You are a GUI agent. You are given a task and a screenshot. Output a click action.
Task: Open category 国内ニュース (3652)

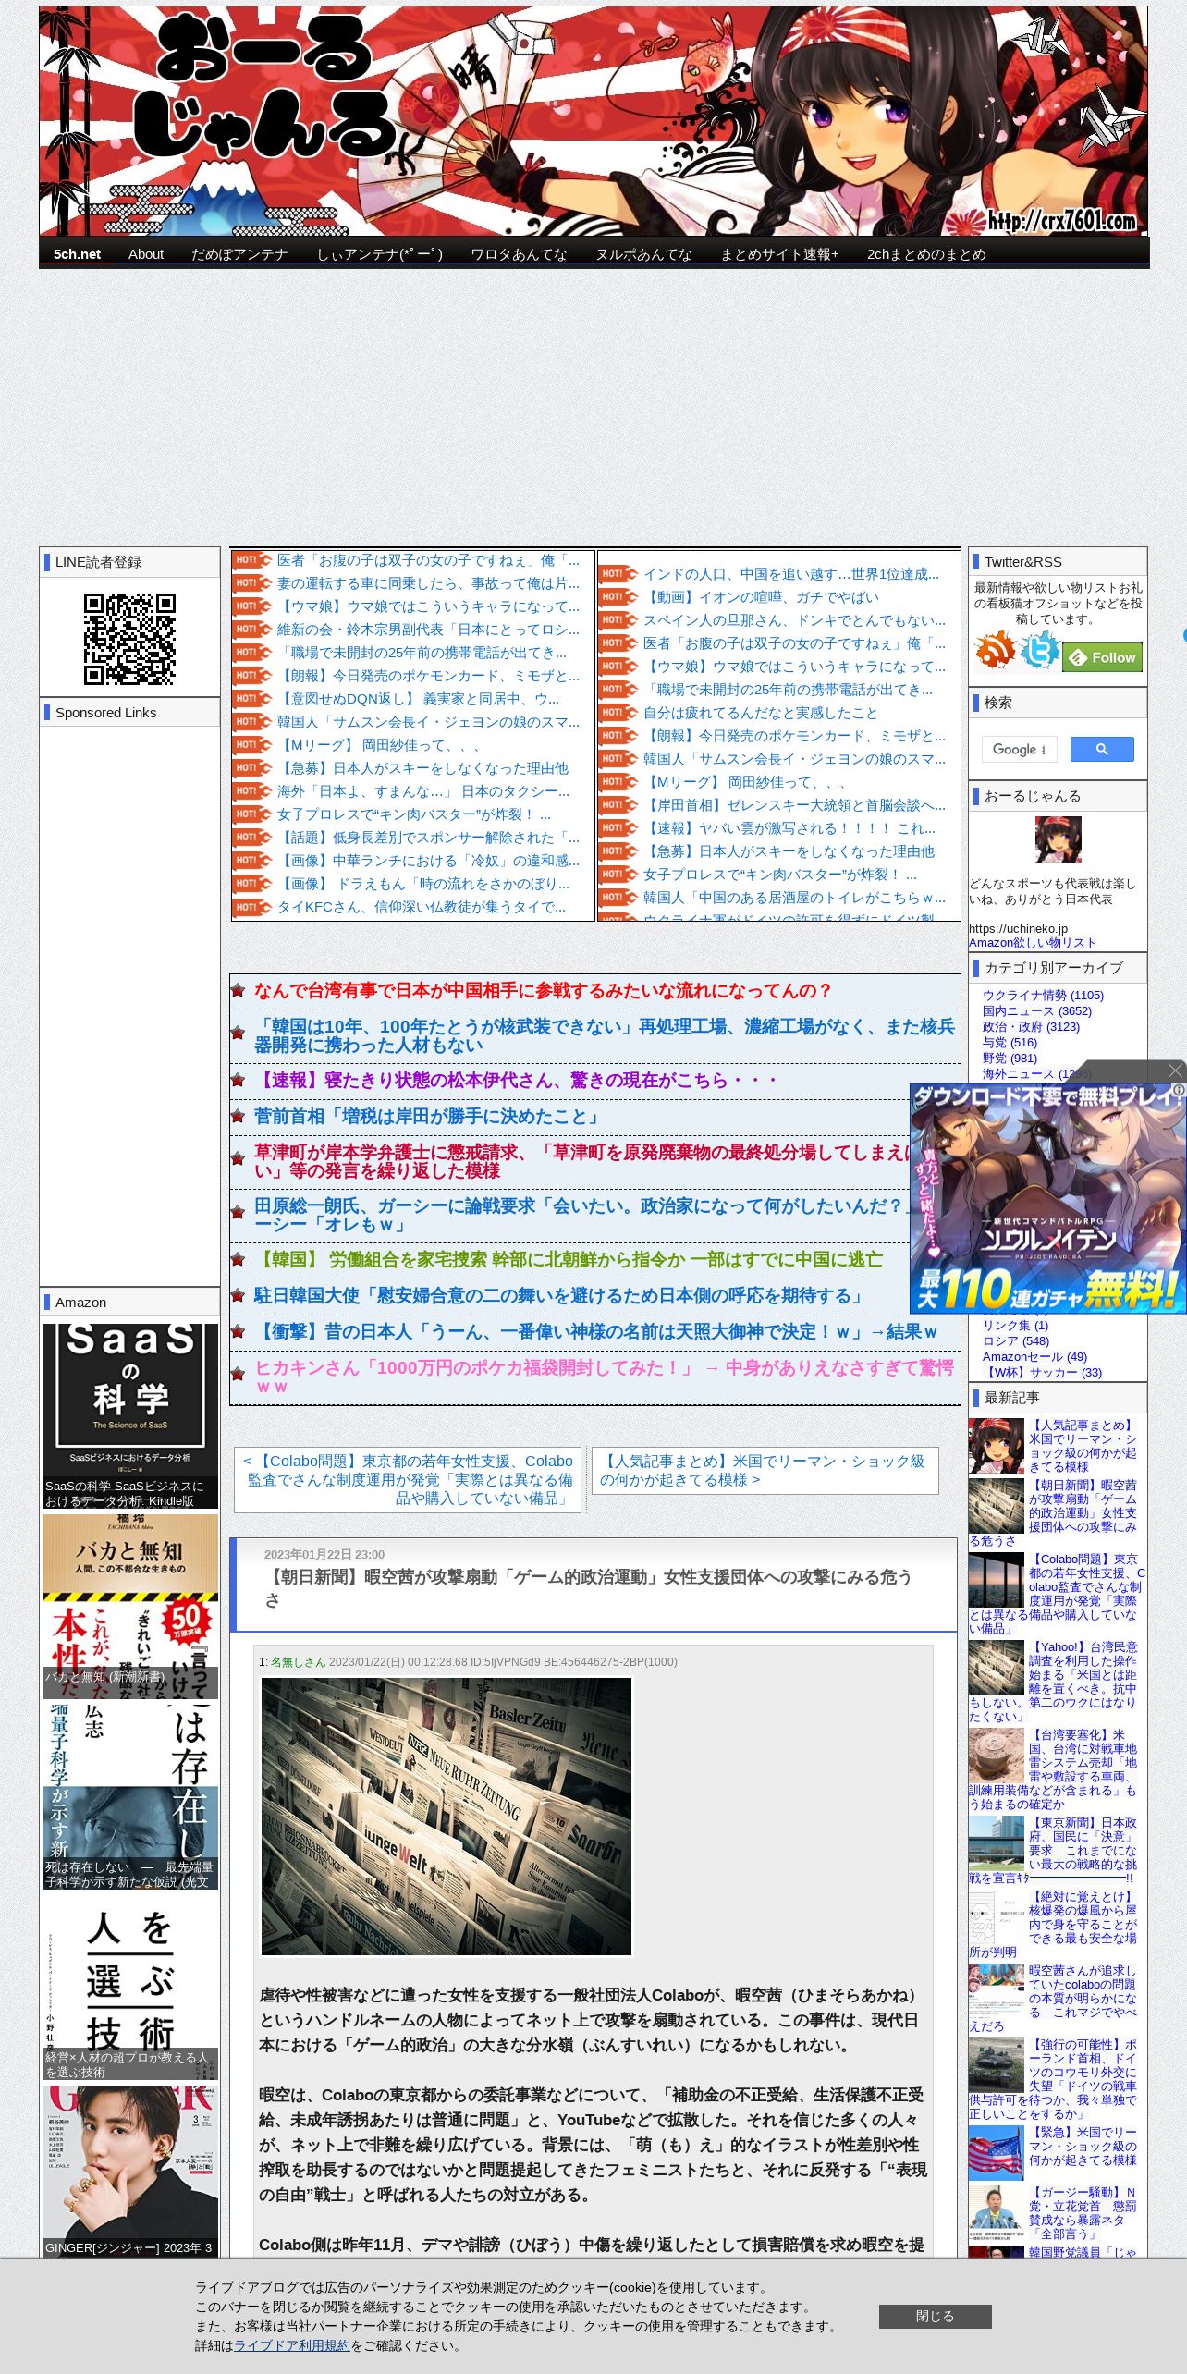tap(1037, 1011)
